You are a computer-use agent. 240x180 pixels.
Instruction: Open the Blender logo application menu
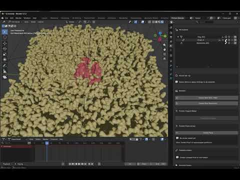(x=2, y=18)
